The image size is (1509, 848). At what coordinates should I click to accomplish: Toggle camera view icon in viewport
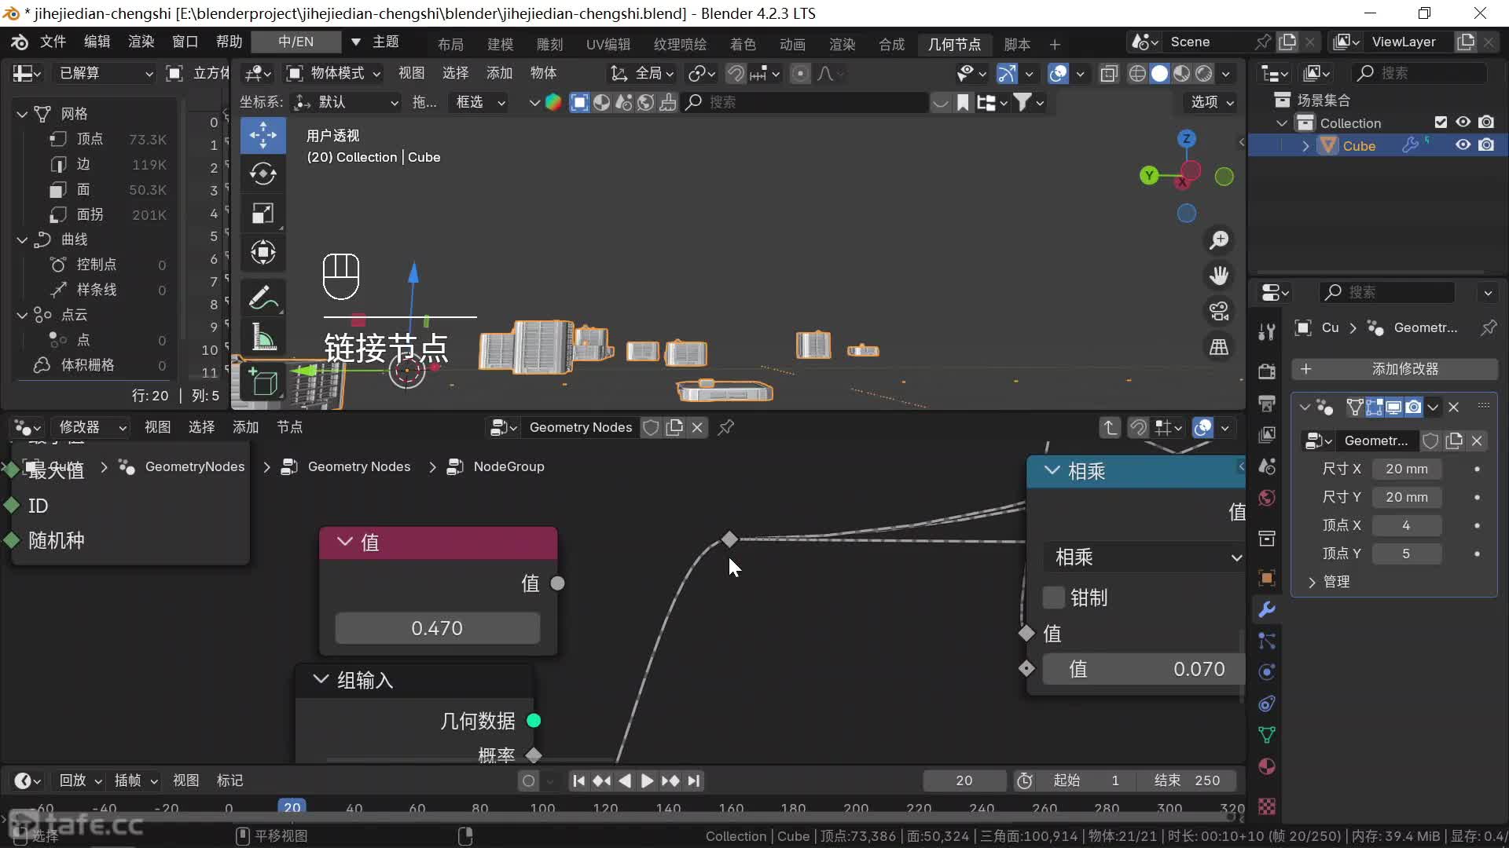point(1219,312)
